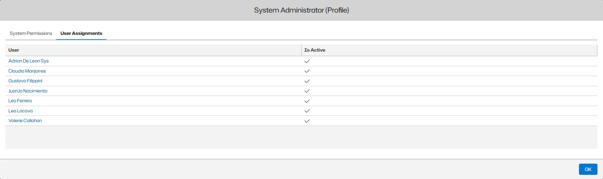Click the Is Active column header
This screenshot has height=179, width=603.
315,50
